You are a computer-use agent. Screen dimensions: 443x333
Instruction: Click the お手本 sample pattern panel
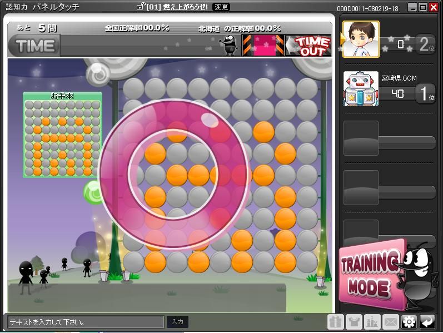pyautogui.click(x=62, y=135)
